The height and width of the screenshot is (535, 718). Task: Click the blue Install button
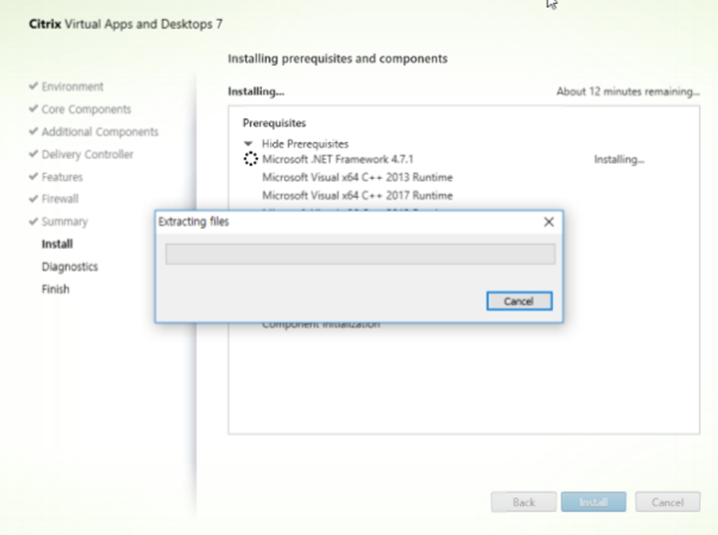pyautogui.click(x=594, y=502)
